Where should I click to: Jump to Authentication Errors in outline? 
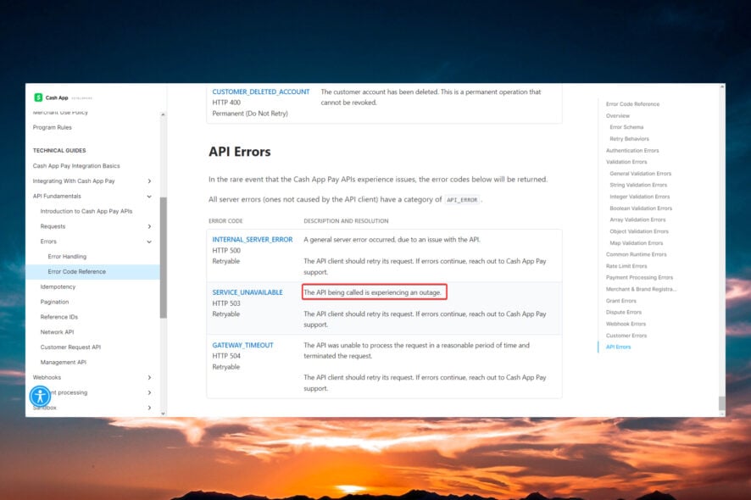(632, 150)
